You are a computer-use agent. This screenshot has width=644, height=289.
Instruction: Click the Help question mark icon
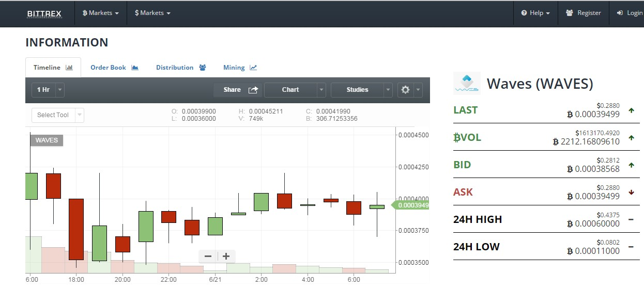[x=524, y=13]
